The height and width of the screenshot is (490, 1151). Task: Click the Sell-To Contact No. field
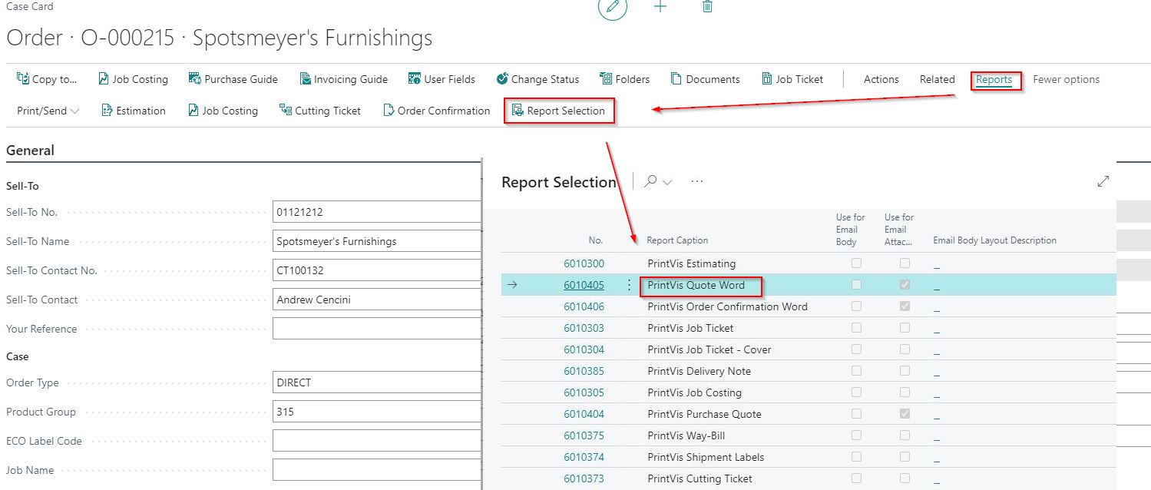376,270
